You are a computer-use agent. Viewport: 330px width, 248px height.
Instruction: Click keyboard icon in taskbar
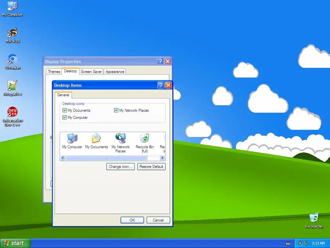click(288, 243)
